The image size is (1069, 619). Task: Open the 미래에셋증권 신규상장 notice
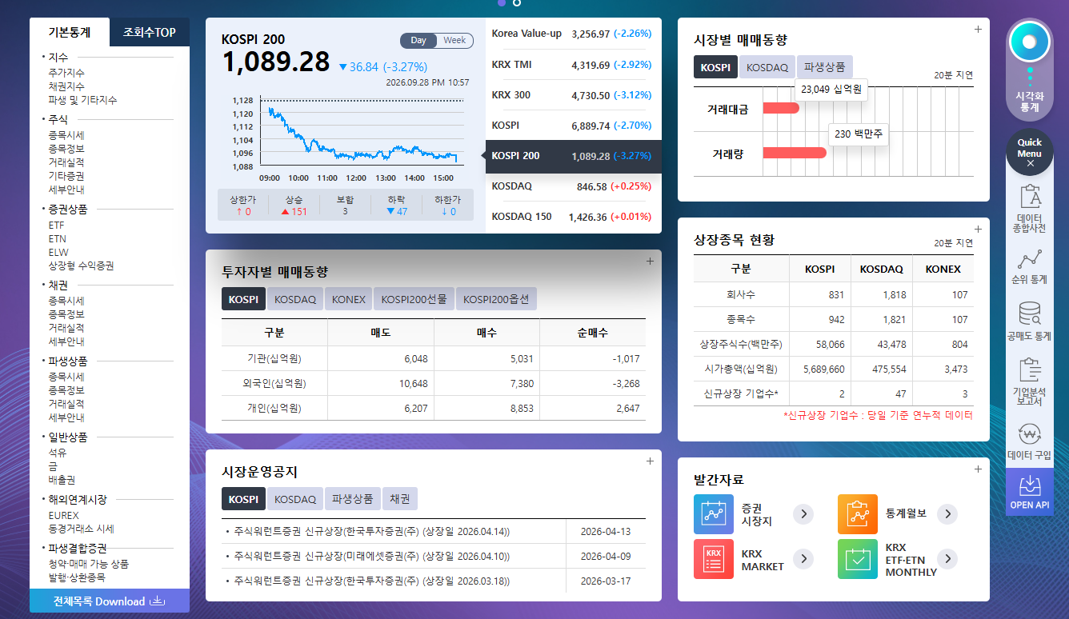372,557
